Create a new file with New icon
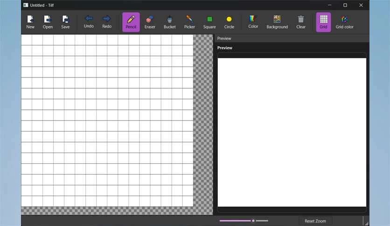Image resolution: width=390 pixels, height=226 pixels. (x=30, y=22)
